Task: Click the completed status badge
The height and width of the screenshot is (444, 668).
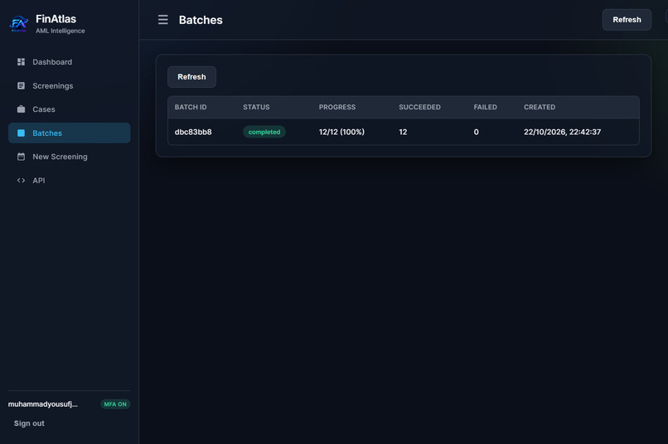Action: coord(264,132)
